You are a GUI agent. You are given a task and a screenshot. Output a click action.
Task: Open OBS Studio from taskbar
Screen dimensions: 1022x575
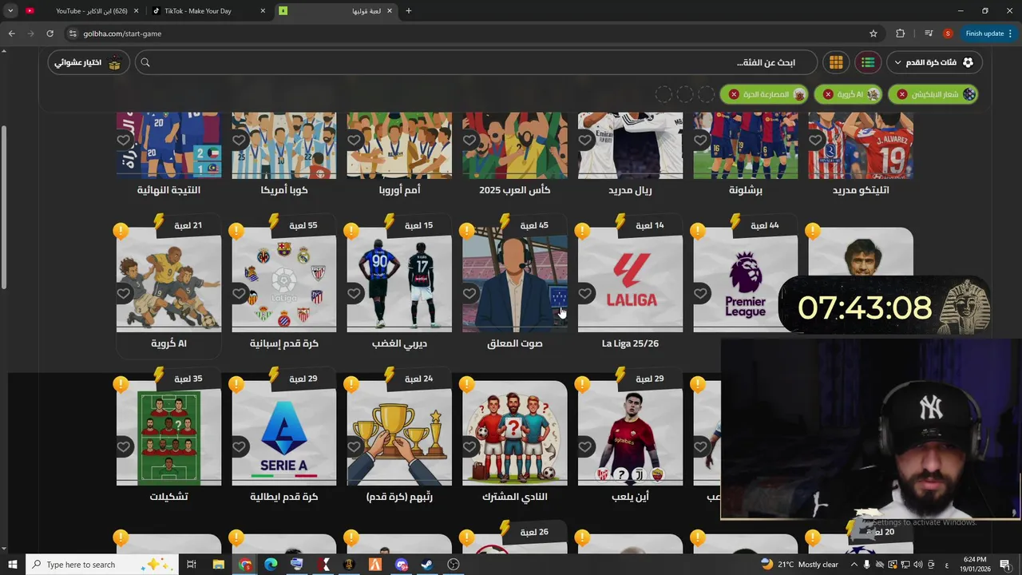tap(454, 565)
